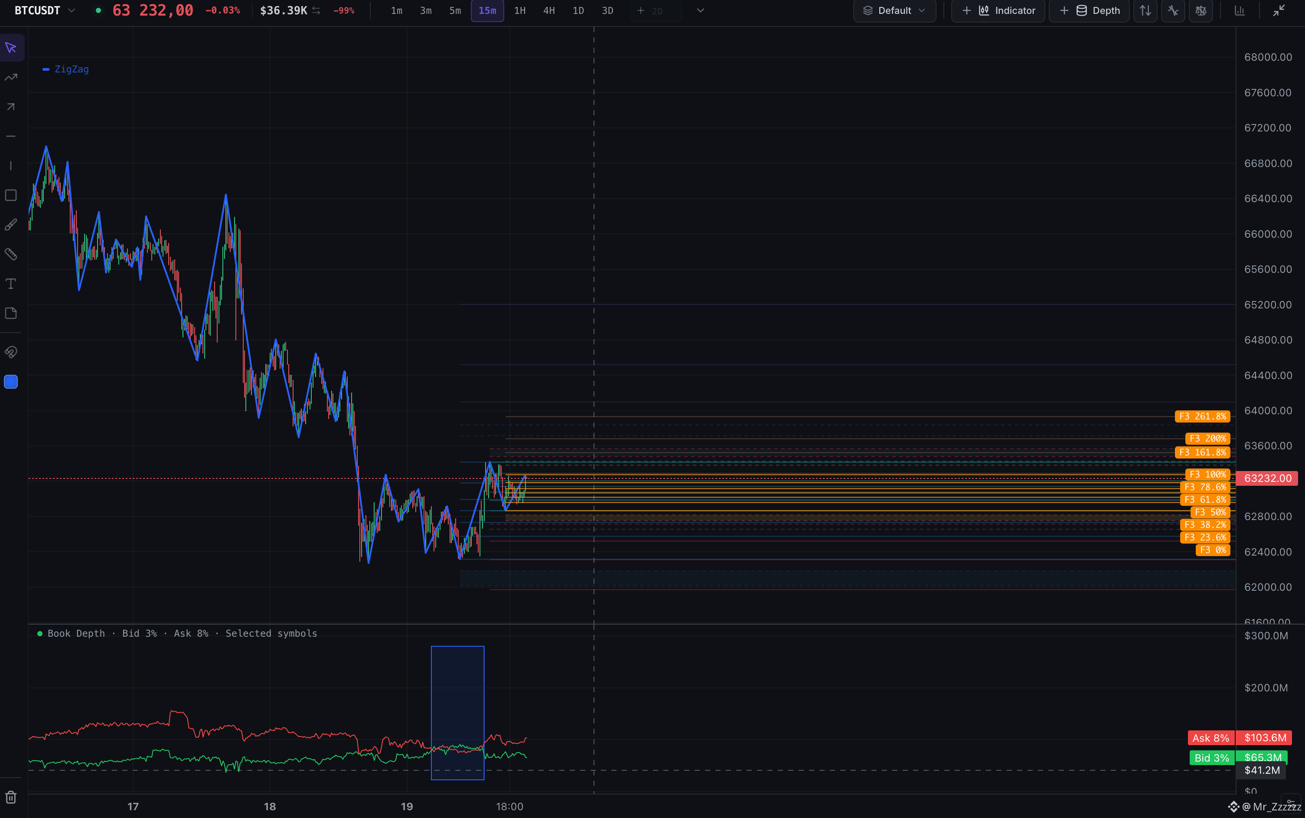Click the F3 38.2% Fibonacci label
The height and width of the screenshot is (818, 1305).
pyautogui.click(x=1205, y=525)
